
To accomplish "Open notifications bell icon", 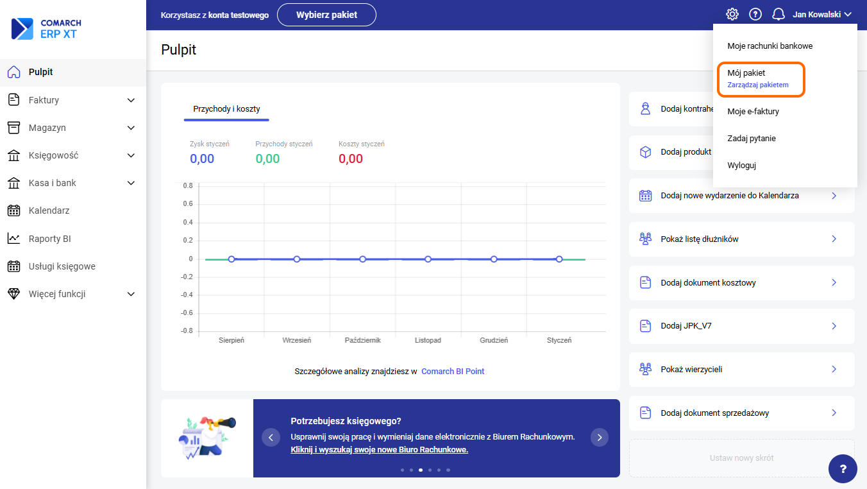I will click(x=779, y=14).
